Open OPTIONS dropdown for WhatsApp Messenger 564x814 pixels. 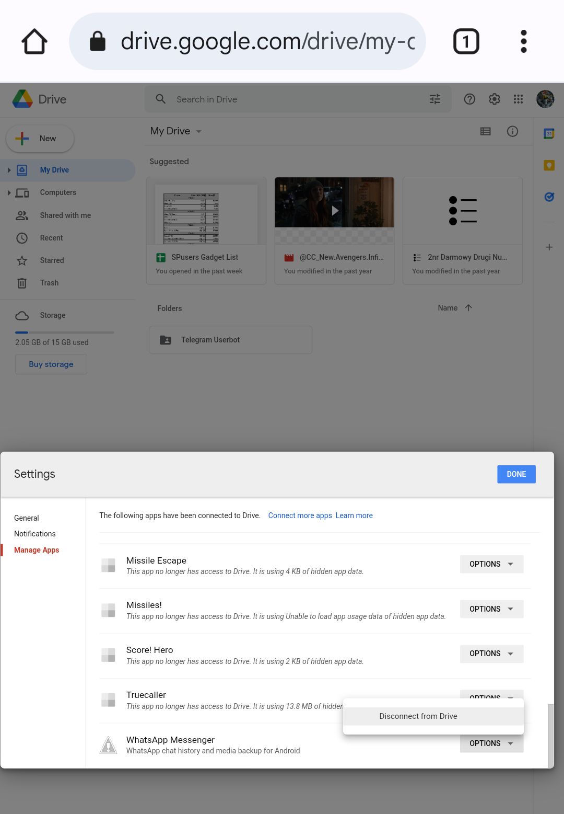point(491,743)
